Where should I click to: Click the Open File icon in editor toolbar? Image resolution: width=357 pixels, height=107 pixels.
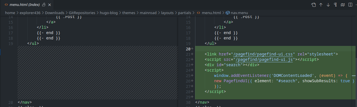(313, 5)
